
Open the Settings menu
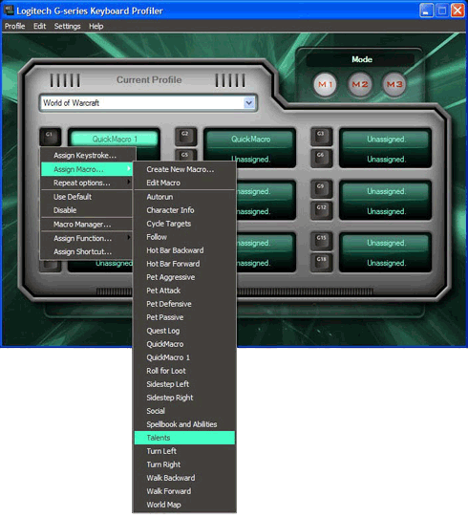67,26
